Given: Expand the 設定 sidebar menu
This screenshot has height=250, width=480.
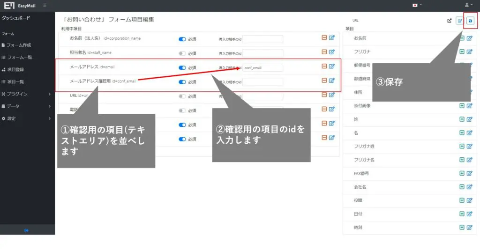Looking at the screenshot, I should 27,118.
